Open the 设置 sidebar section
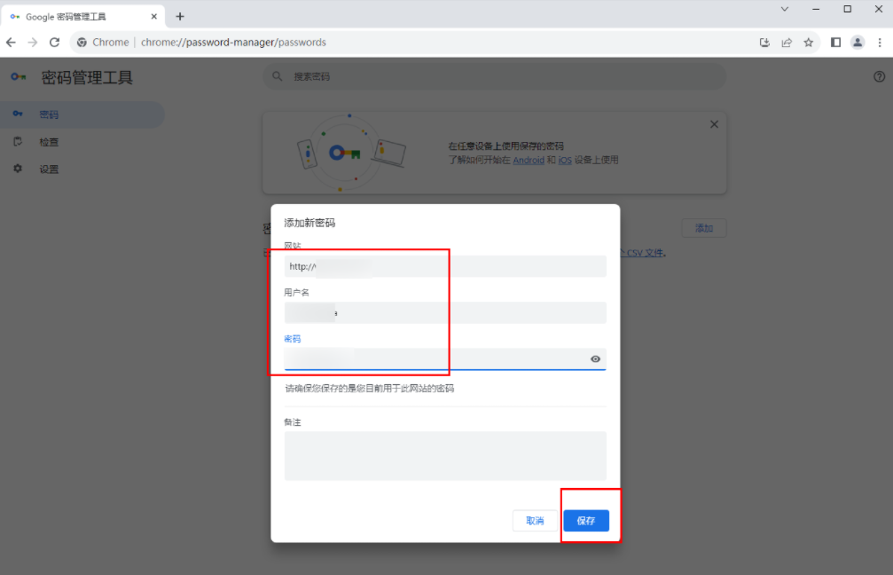This screenshot has height=575, width=893. click(82, 169)
